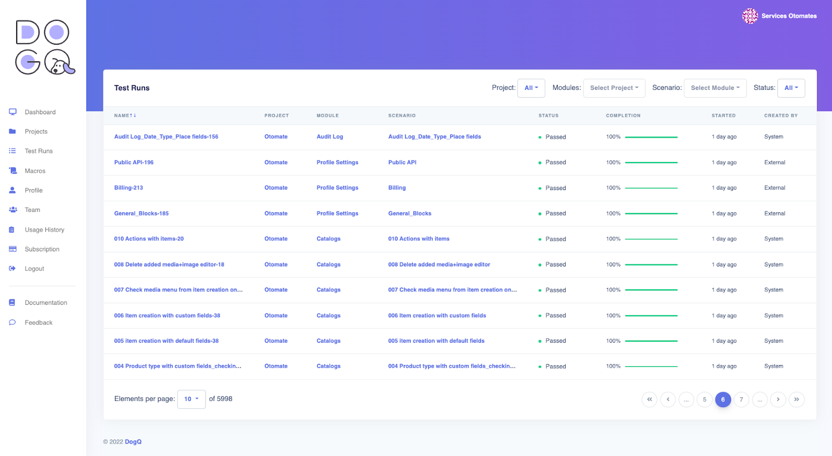Click the Services Otomates avatar icon
Screen dimensions: 832x456
750,16
